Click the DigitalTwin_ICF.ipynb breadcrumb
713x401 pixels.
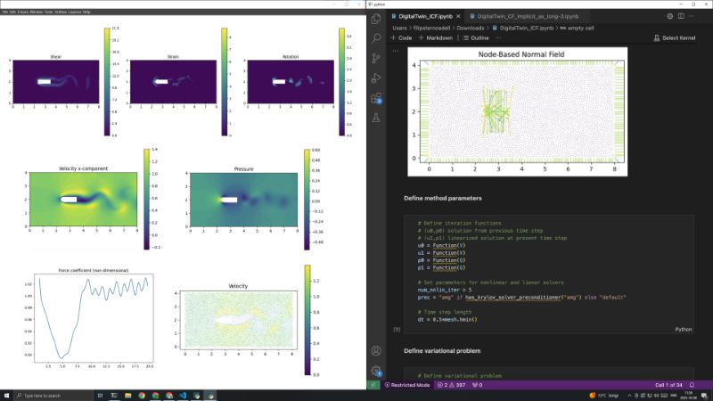point(523,29)
